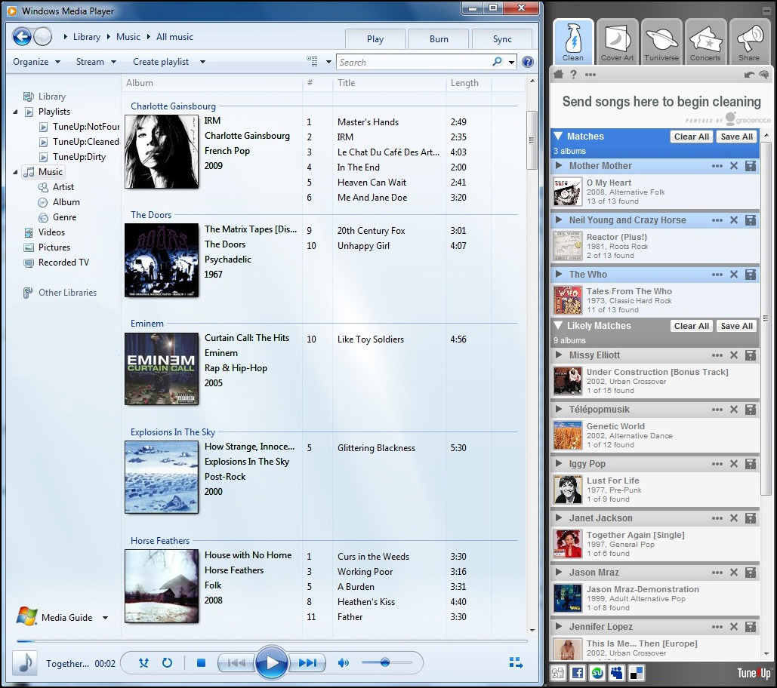
Task: Mute the volume
Action: [x=343, y=663]
